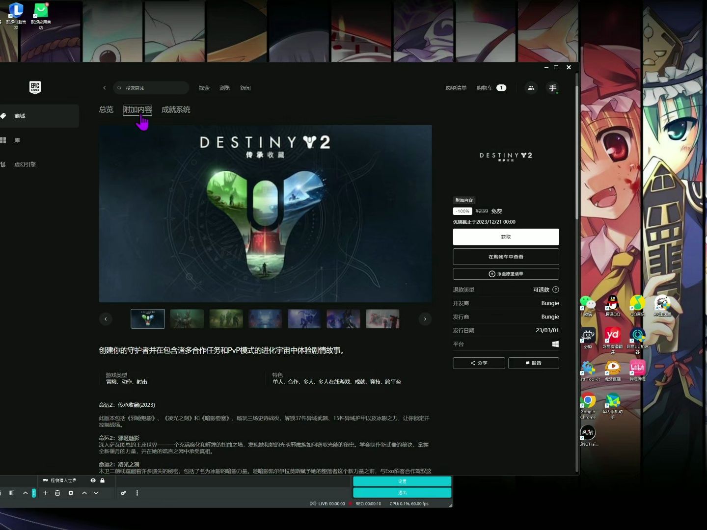Screen dimensions: 707x530
Task: Click 在购物车中查看 view in cart button
Action: (x=506, y=257)
